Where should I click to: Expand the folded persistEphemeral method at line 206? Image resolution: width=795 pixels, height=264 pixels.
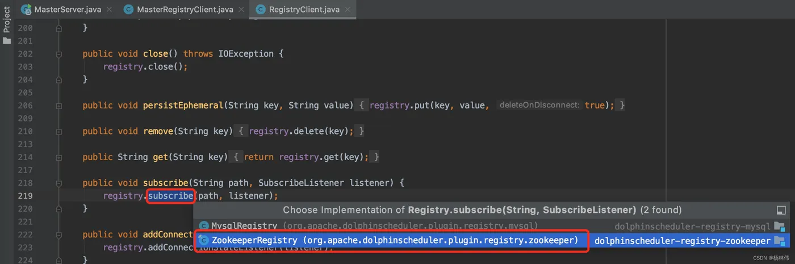(x=58, y=106)
